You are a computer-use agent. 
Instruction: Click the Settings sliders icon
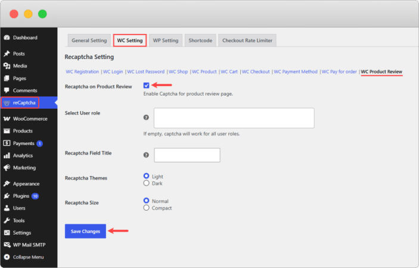point(7,233)
